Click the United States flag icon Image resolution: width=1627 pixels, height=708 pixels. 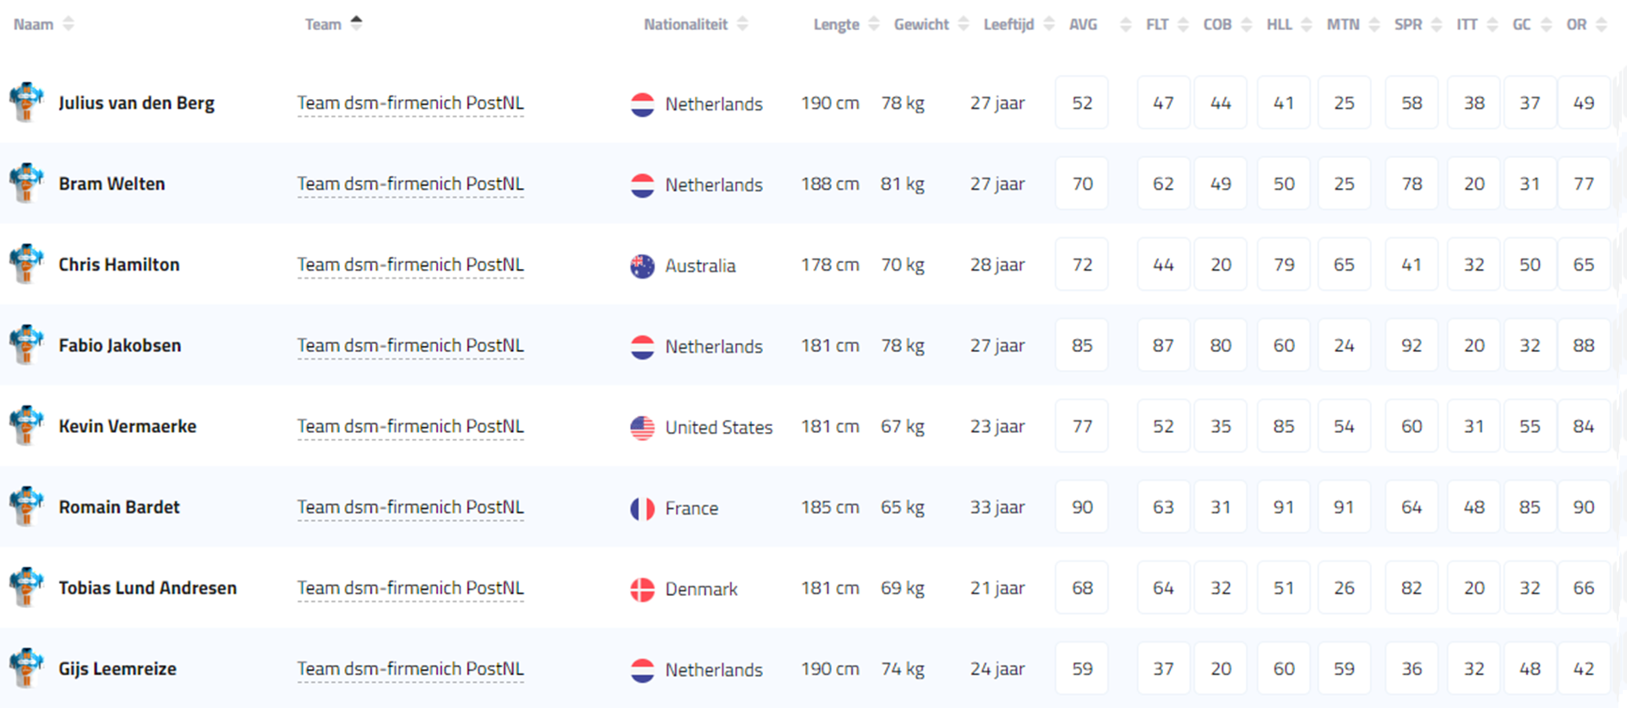[x=642, y=427]
